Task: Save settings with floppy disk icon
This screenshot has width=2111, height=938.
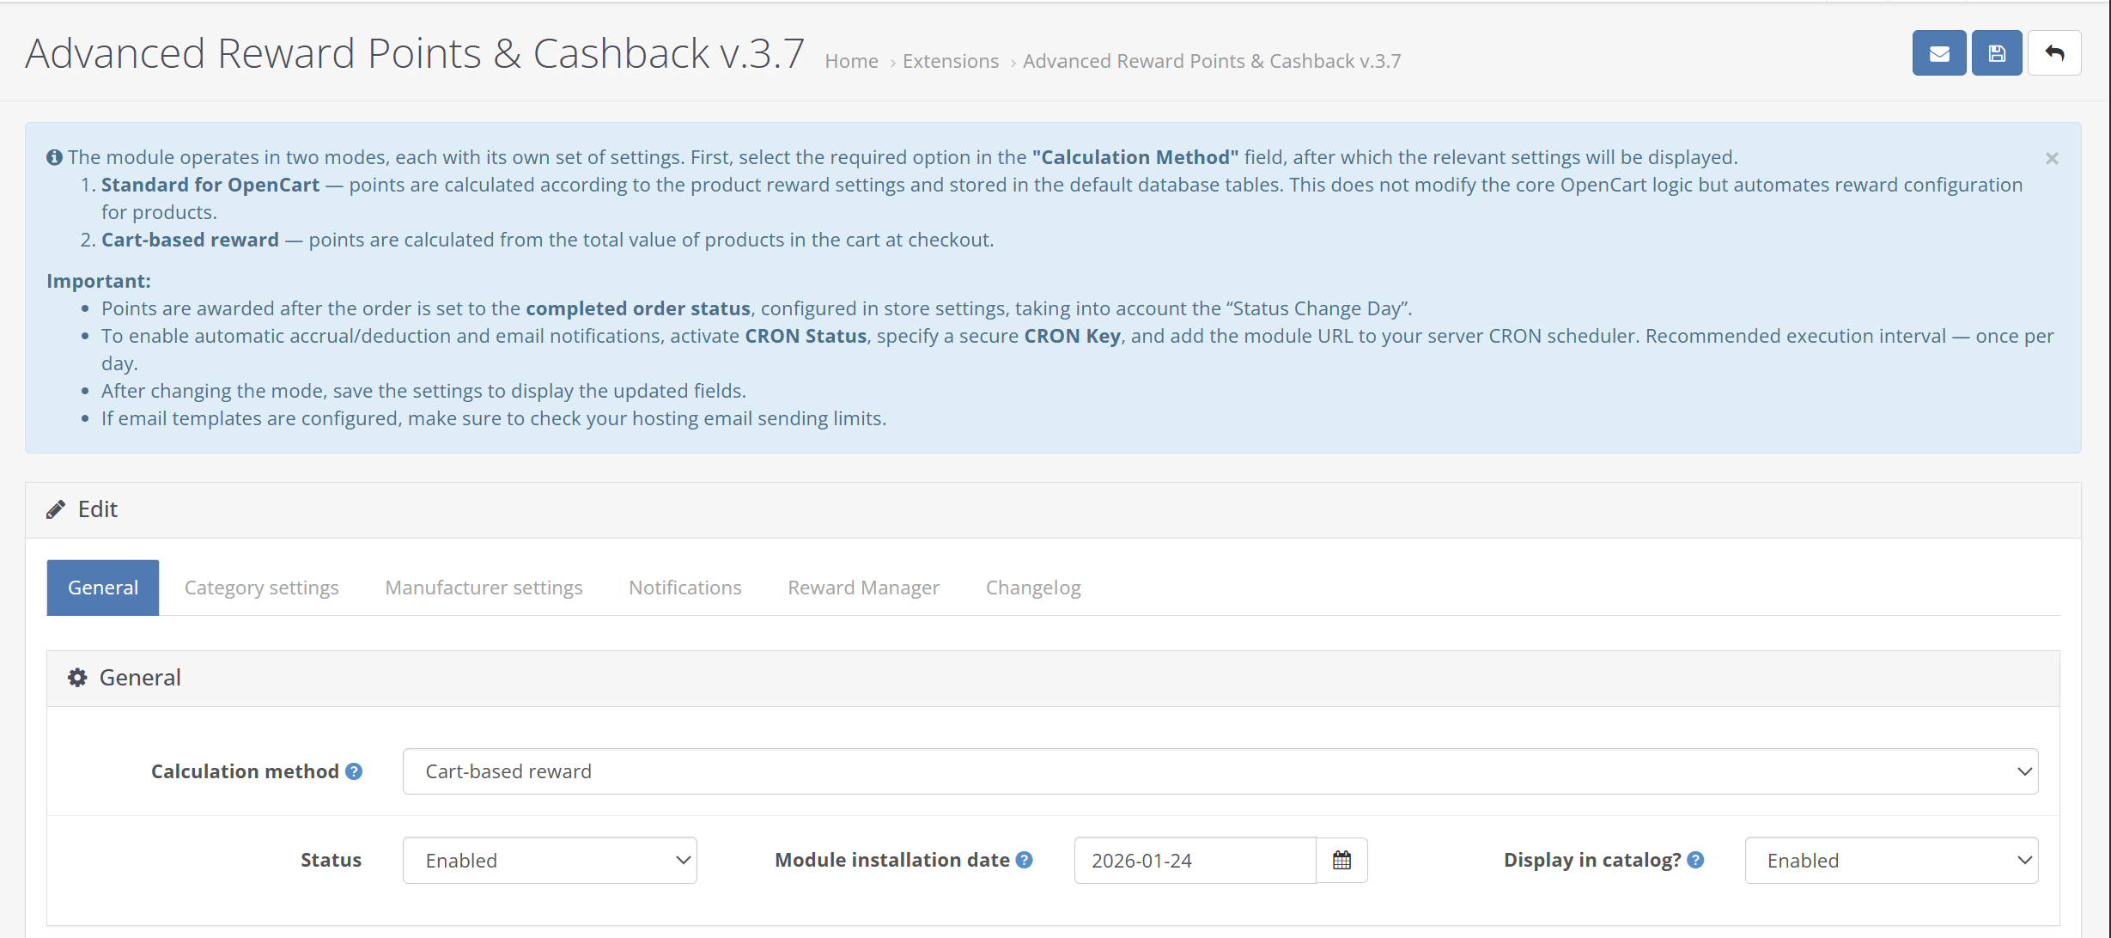Action: click(1997, 53)
